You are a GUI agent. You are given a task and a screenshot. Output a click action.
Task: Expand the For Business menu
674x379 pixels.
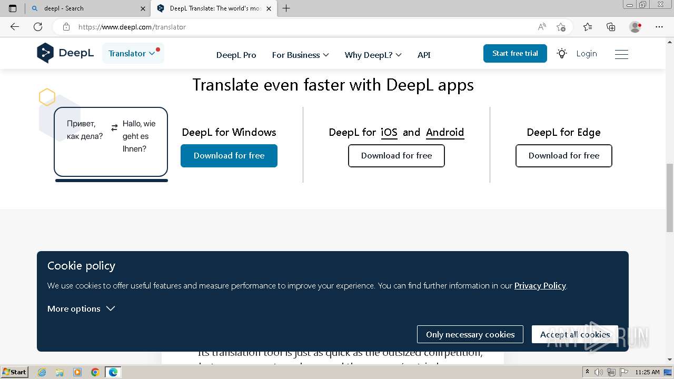[x=300, y=55]
